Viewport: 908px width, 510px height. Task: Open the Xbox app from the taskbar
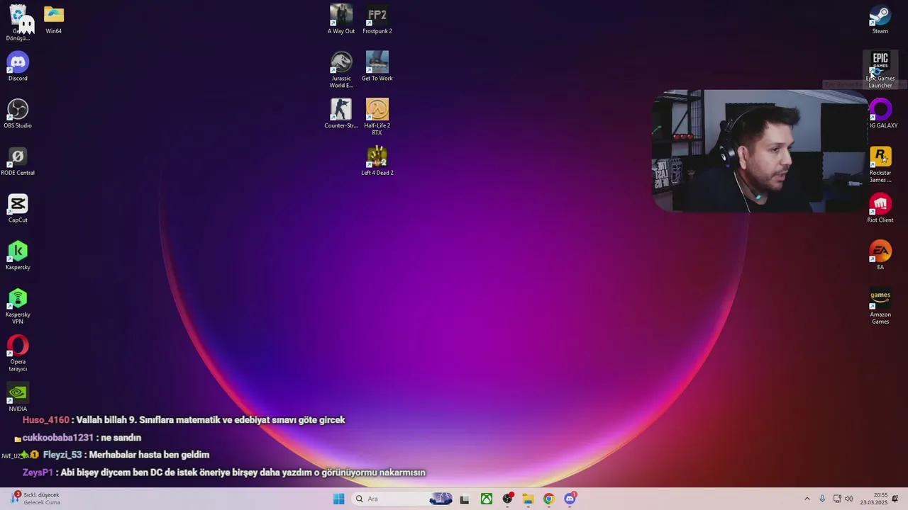tap(487, 499)
